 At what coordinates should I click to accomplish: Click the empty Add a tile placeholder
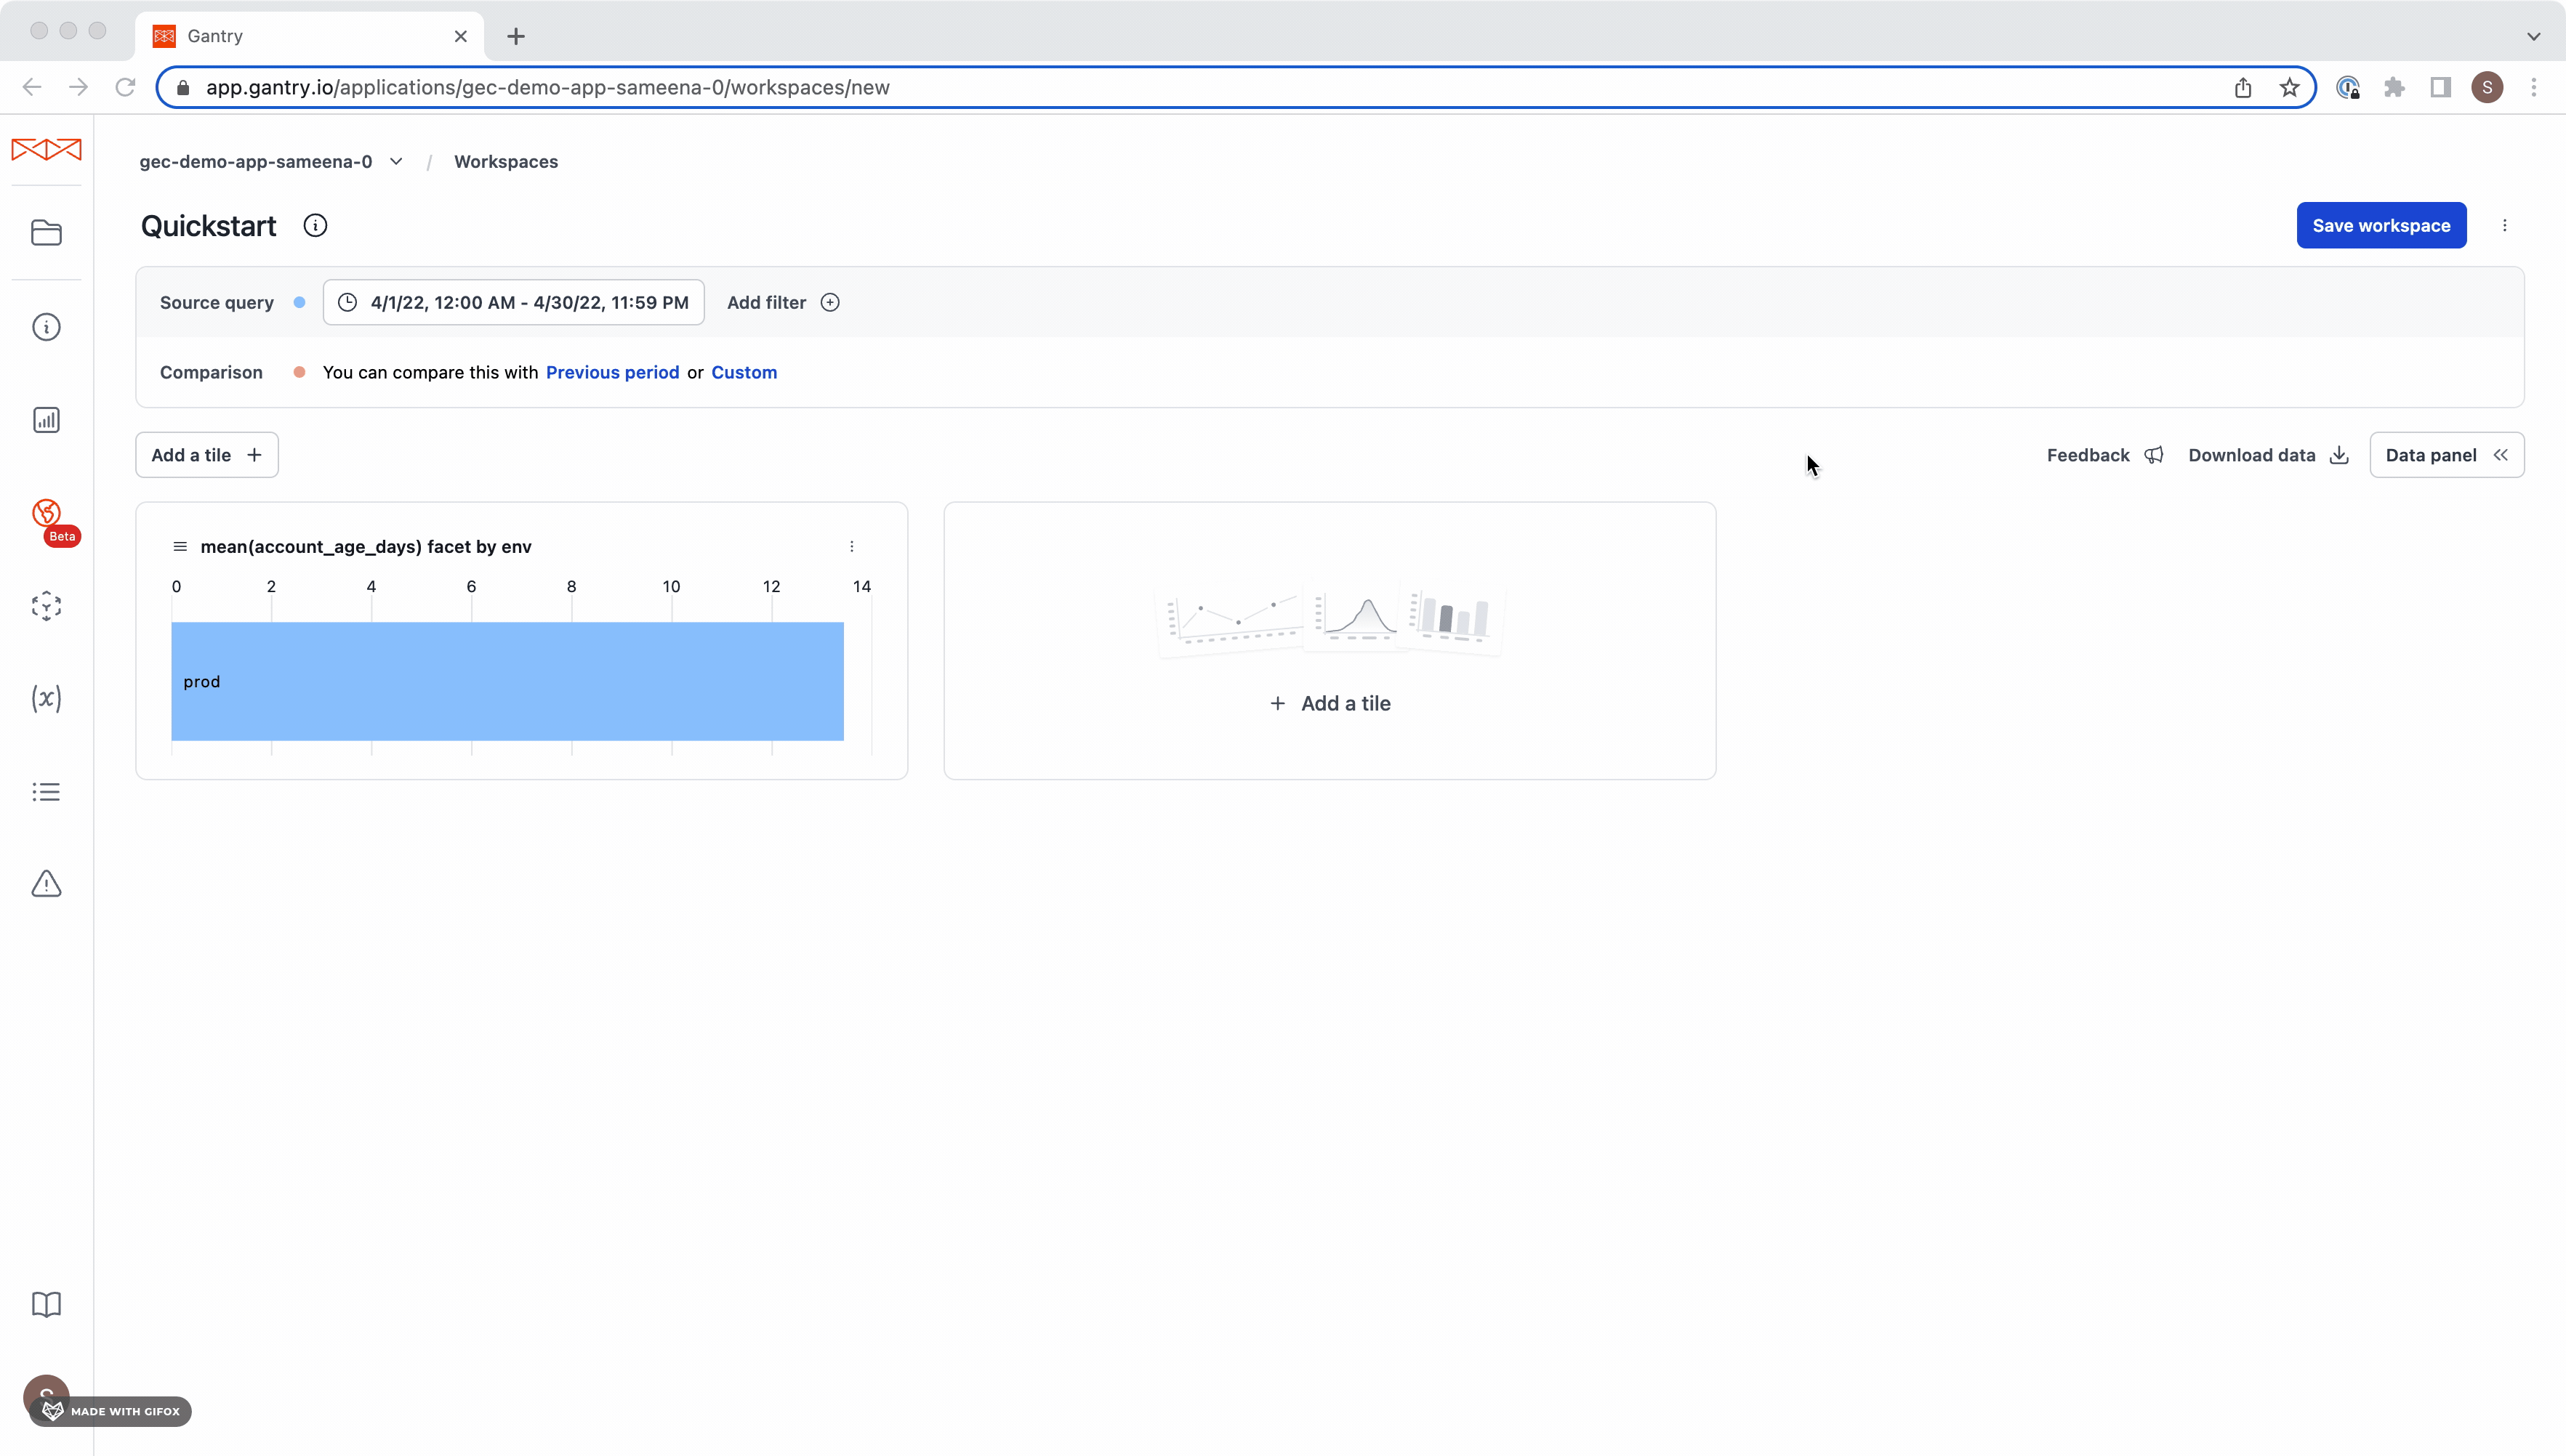coord(1330,703)
